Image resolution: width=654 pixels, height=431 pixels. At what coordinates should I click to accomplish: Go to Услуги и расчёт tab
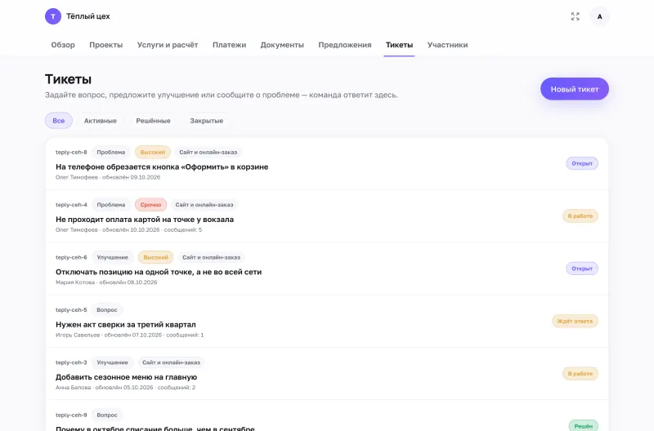tap(168, 45)
